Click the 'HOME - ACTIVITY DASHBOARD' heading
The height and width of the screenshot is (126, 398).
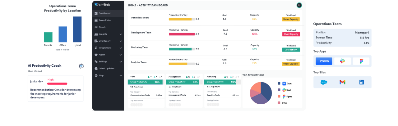point(148,5)
